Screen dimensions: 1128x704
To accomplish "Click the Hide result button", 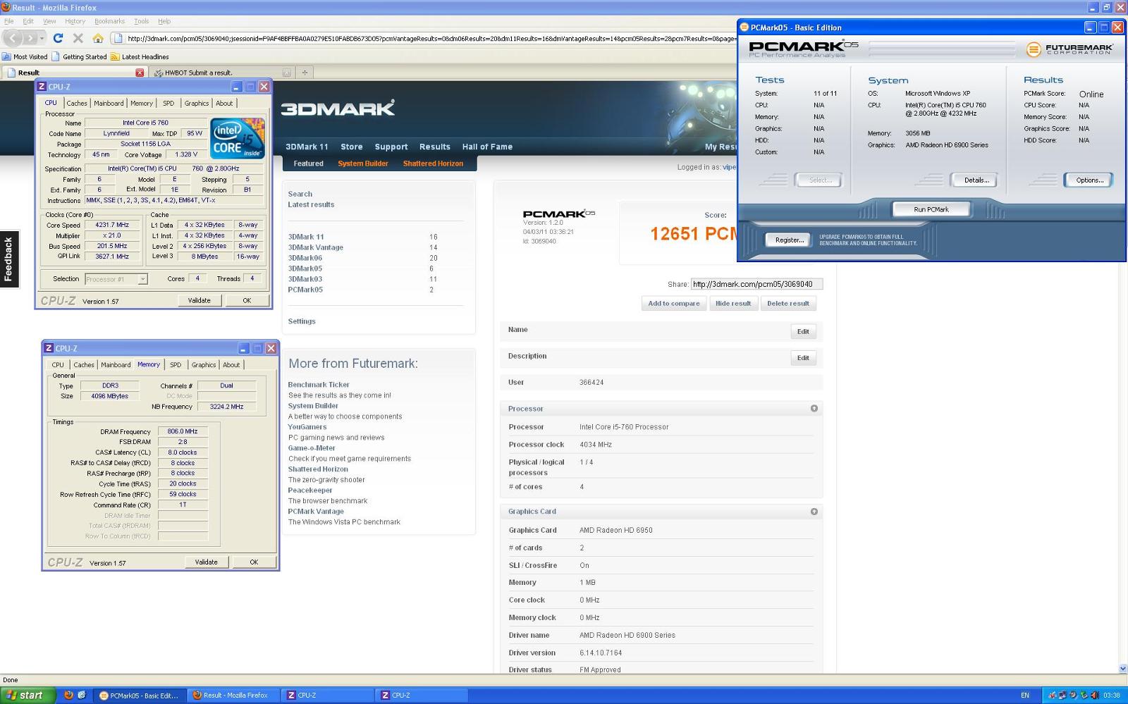I will (733, 304).
